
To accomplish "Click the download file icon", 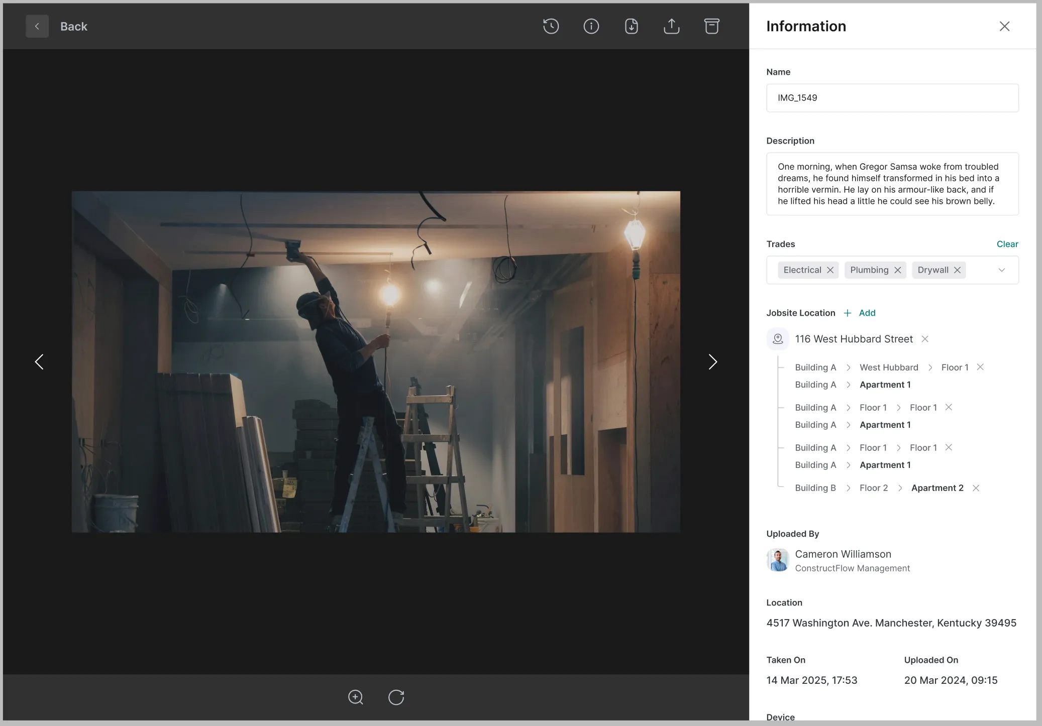I will click(632, 26).
